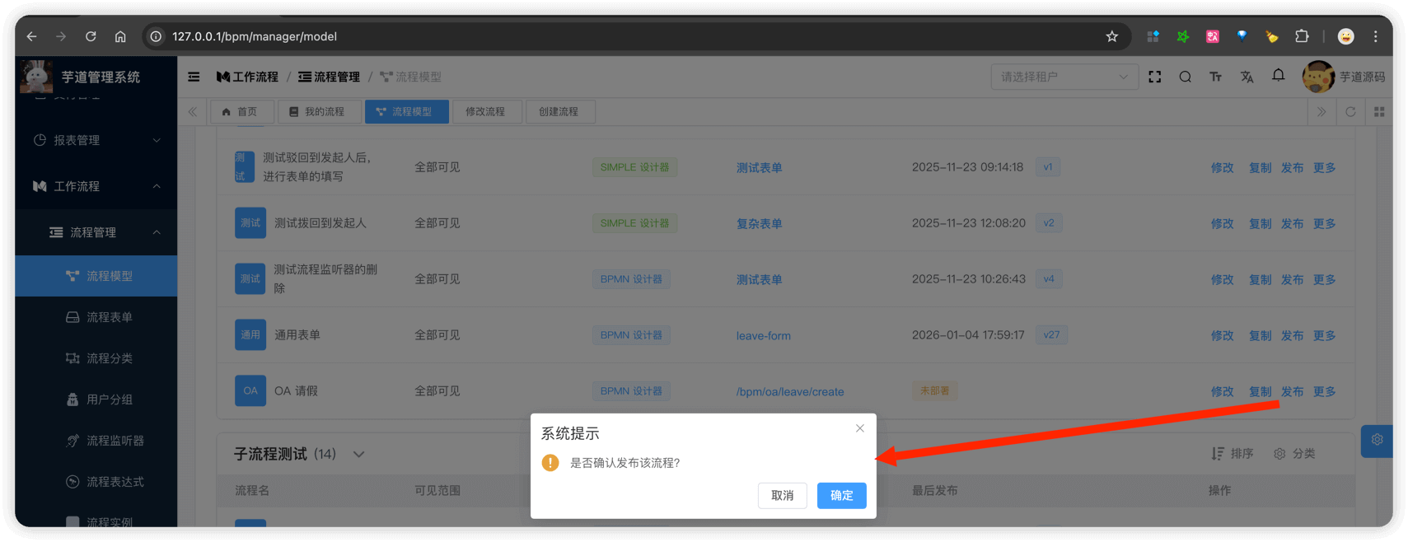Open the /bpm/oa/leave/create link
This screenshot has height=542, width=1408.
(789, 391)
